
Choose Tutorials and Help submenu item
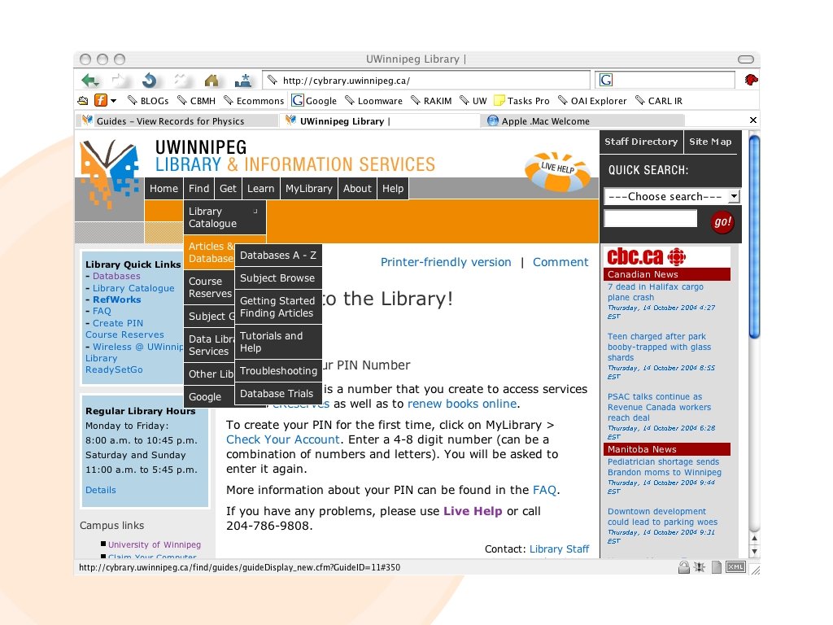coord(278,343)
